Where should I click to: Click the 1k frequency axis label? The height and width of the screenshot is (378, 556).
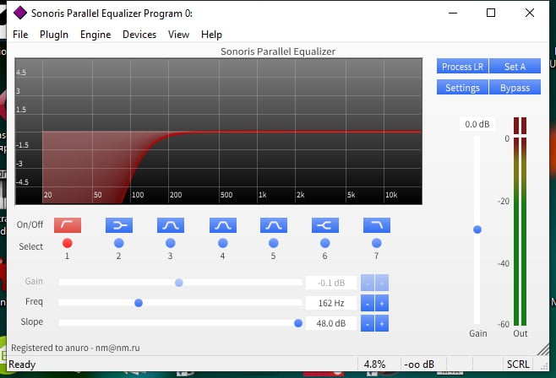[263, 195]
